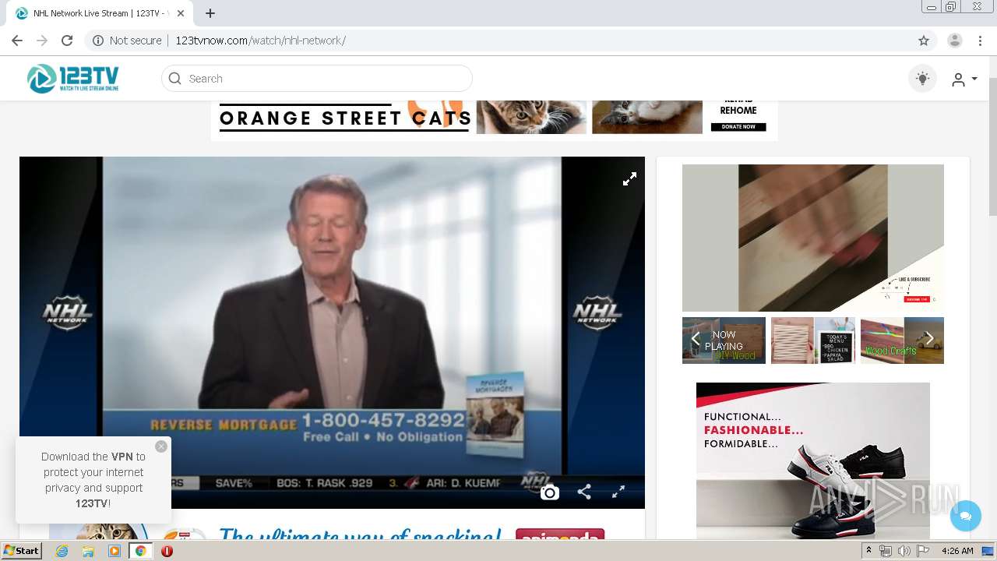Open the Orange Street Cats banner ad
997x561 pixels.
[494, 120]
